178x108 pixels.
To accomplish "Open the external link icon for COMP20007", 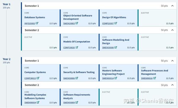I will pos(116,23).
